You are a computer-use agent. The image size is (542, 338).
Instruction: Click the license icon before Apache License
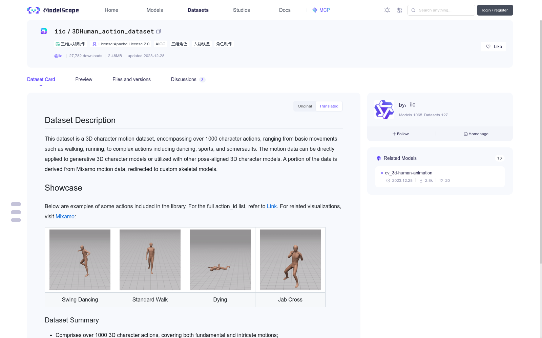95,44
